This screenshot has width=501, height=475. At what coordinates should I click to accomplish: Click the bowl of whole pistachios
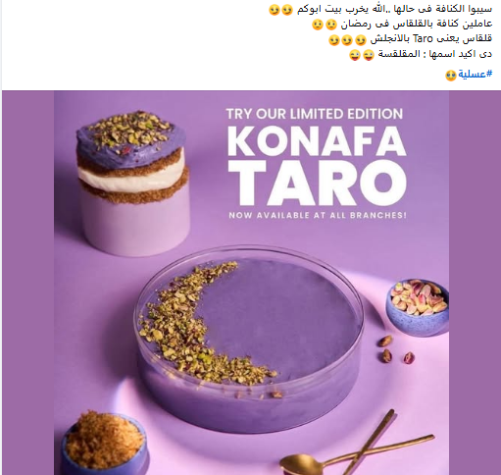(x=417, y=307)
